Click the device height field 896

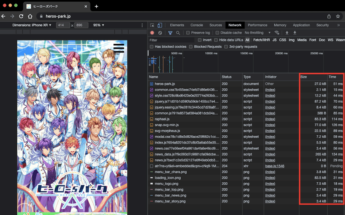81,25
